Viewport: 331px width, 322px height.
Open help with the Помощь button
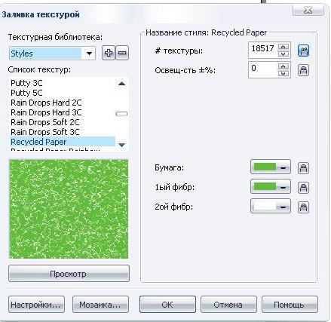pos(290,305)
